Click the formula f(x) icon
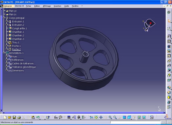This screenshot has width=172, height=125. coord(56,117)
